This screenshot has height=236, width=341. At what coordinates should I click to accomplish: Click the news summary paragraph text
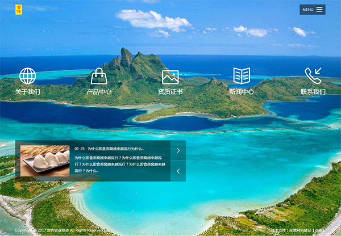click(120, 164)
